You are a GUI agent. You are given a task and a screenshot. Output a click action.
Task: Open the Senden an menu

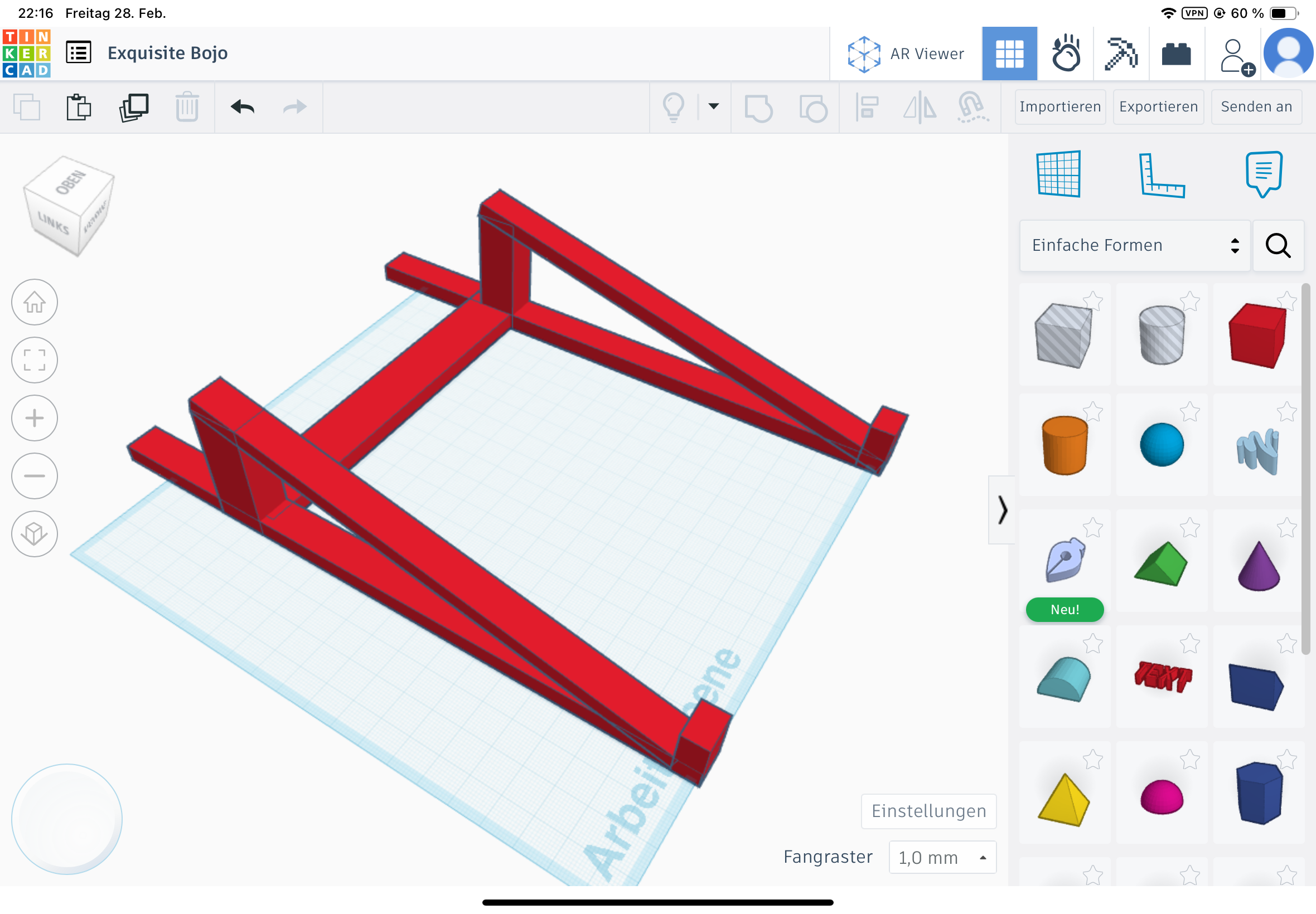(1256, 106)
